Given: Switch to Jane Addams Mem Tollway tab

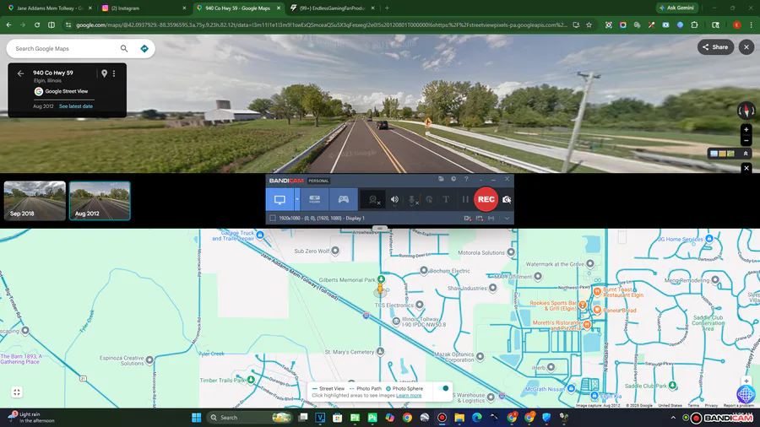Looking at the screenshot, I should click(48, 8).
